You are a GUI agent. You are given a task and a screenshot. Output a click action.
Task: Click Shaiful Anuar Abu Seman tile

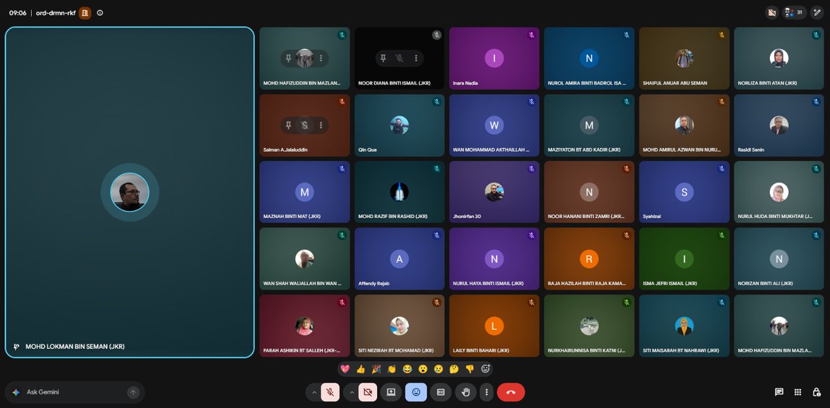684,58
